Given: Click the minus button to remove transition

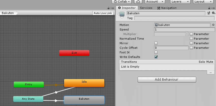Looking at the screenshot, I should [211, 72].
